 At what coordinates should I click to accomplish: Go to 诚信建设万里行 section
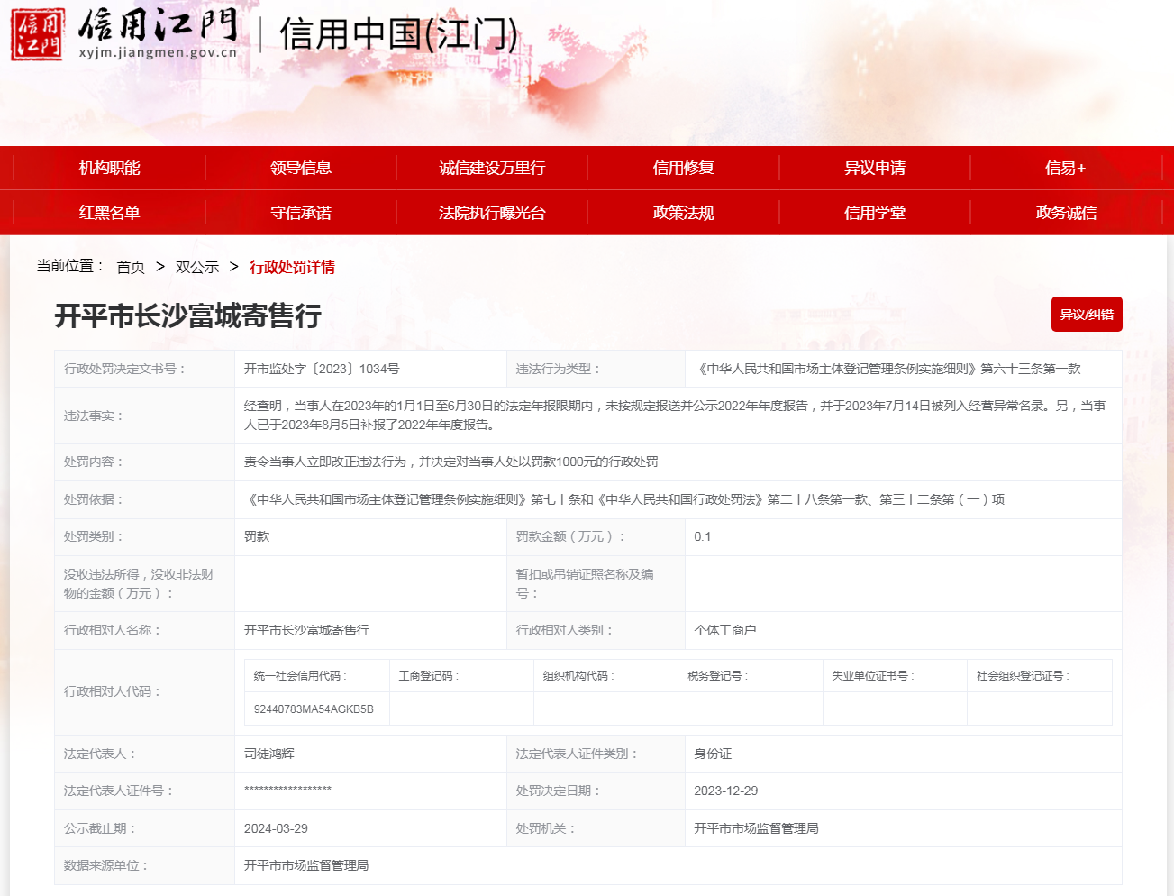[492, 168]
